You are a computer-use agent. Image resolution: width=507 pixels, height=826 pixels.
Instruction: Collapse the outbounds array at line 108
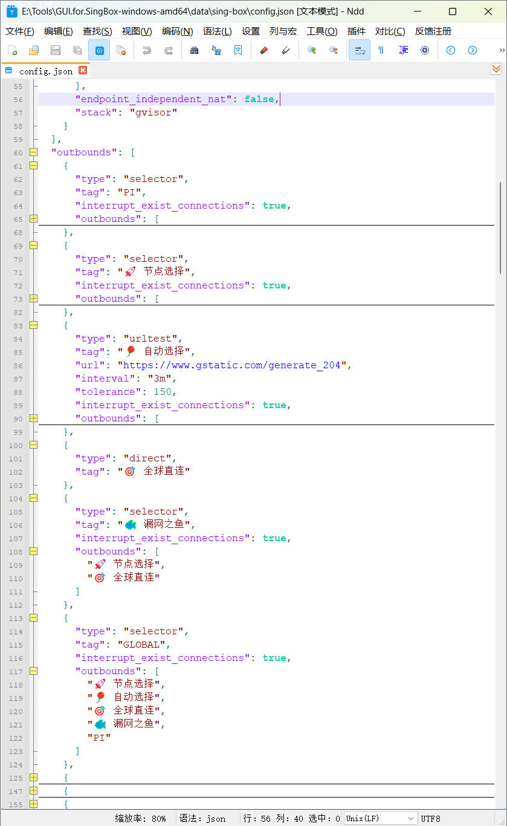tap(33, 551)
